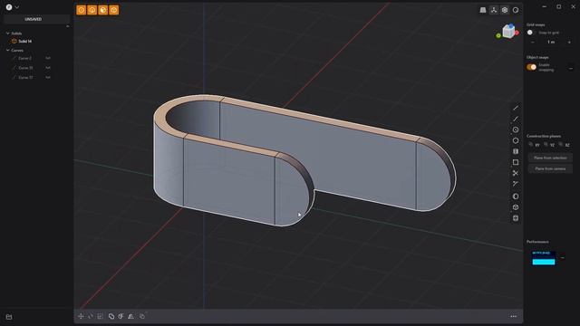580x326 pixels.
Task: Collapse the Performance graph panel
Action: [563, 257]
